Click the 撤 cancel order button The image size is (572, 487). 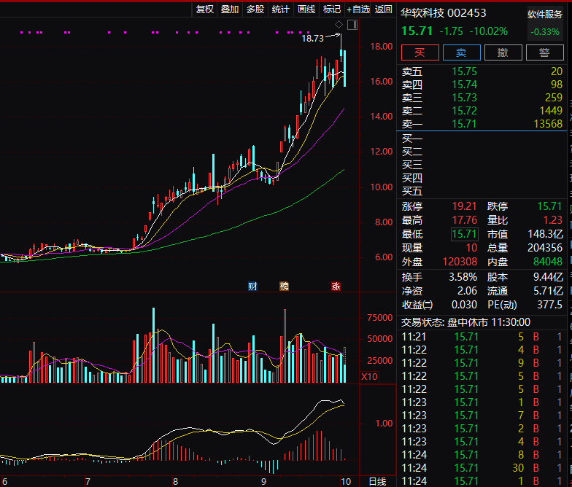point(503,52)
